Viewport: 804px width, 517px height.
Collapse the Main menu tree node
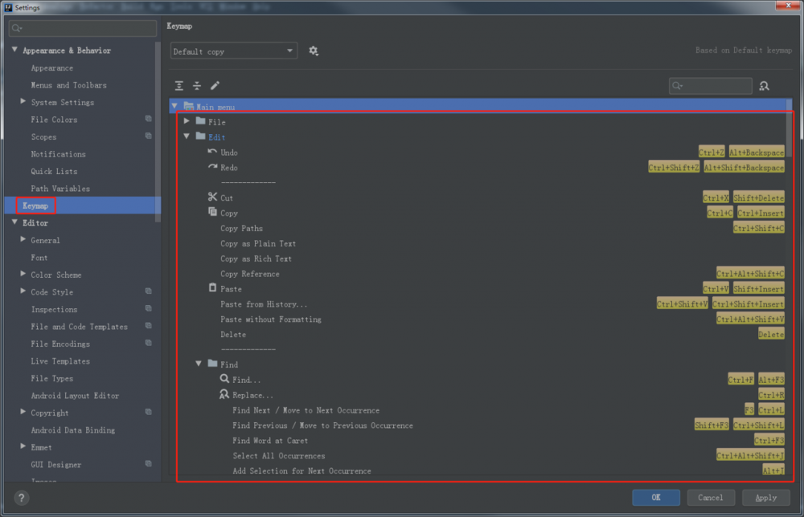tap(174, 106)
